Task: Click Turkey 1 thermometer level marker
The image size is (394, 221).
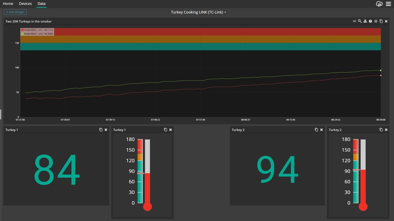Action: pos(141,173)
